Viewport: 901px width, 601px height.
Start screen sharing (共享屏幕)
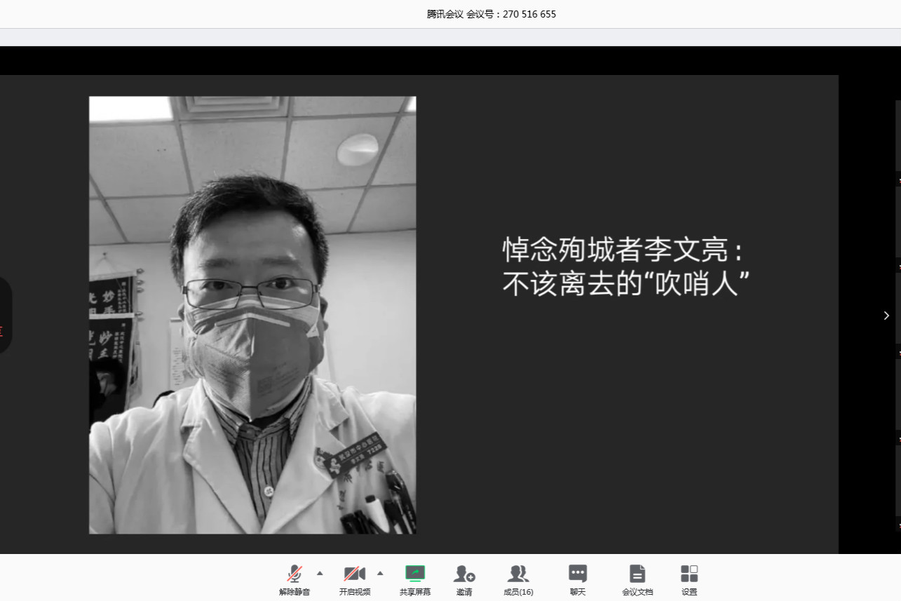pos(415,579)
